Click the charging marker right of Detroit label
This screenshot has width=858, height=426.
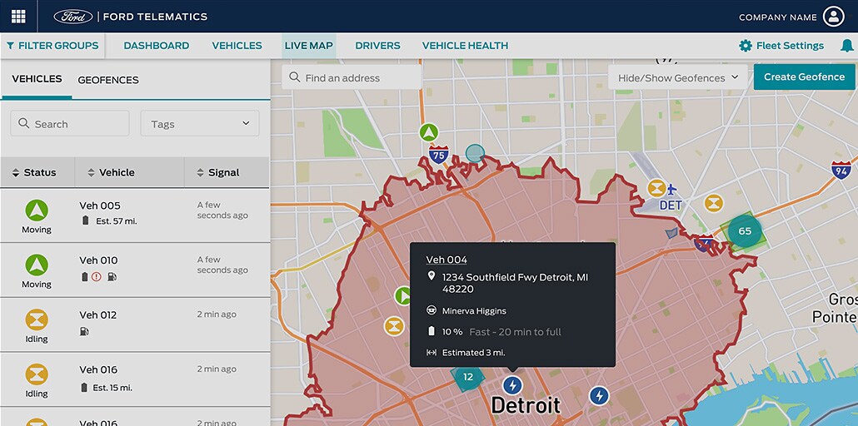coord(599,395)
